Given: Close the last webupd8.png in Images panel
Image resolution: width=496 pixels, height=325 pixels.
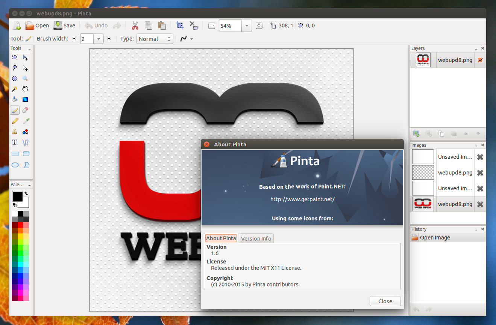Looking at the screenshot, I should click(x=480, y=204).
